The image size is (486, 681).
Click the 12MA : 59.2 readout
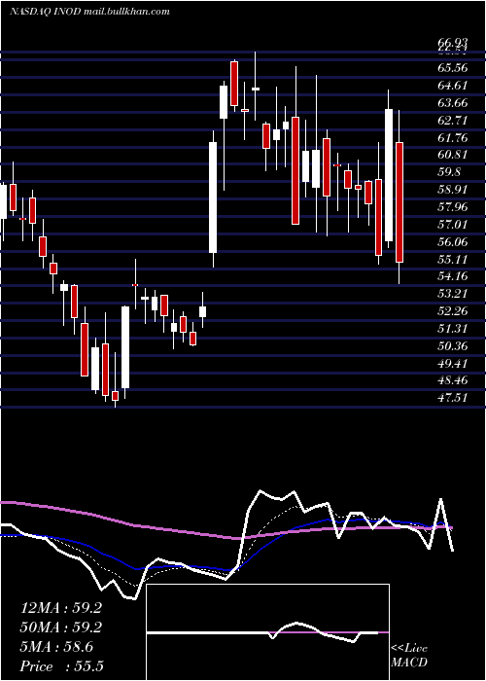click(61, 608)
